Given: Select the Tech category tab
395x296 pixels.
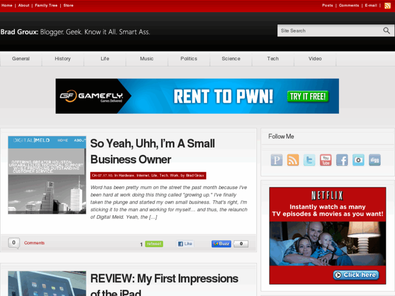Looking at the screenshot, I should tap(273, 59).
